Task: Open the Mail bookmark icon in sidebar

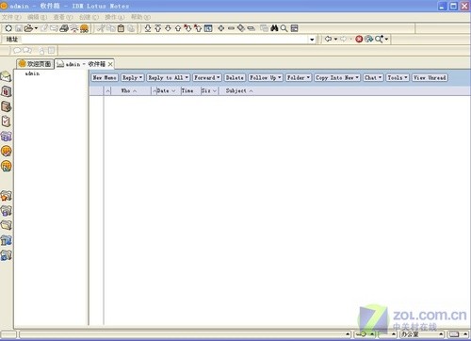Action: pos(6,76)
